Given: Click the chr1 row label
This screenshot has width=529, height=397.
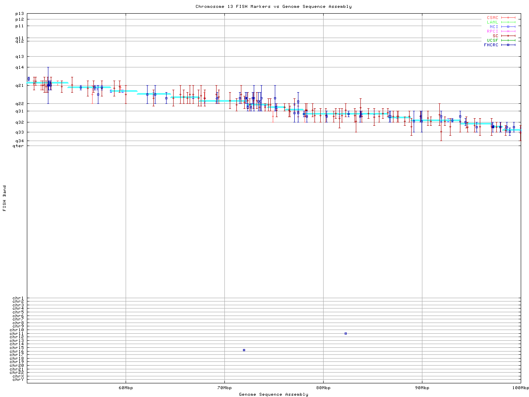Looking at the screenshot, I should (18, 298).
